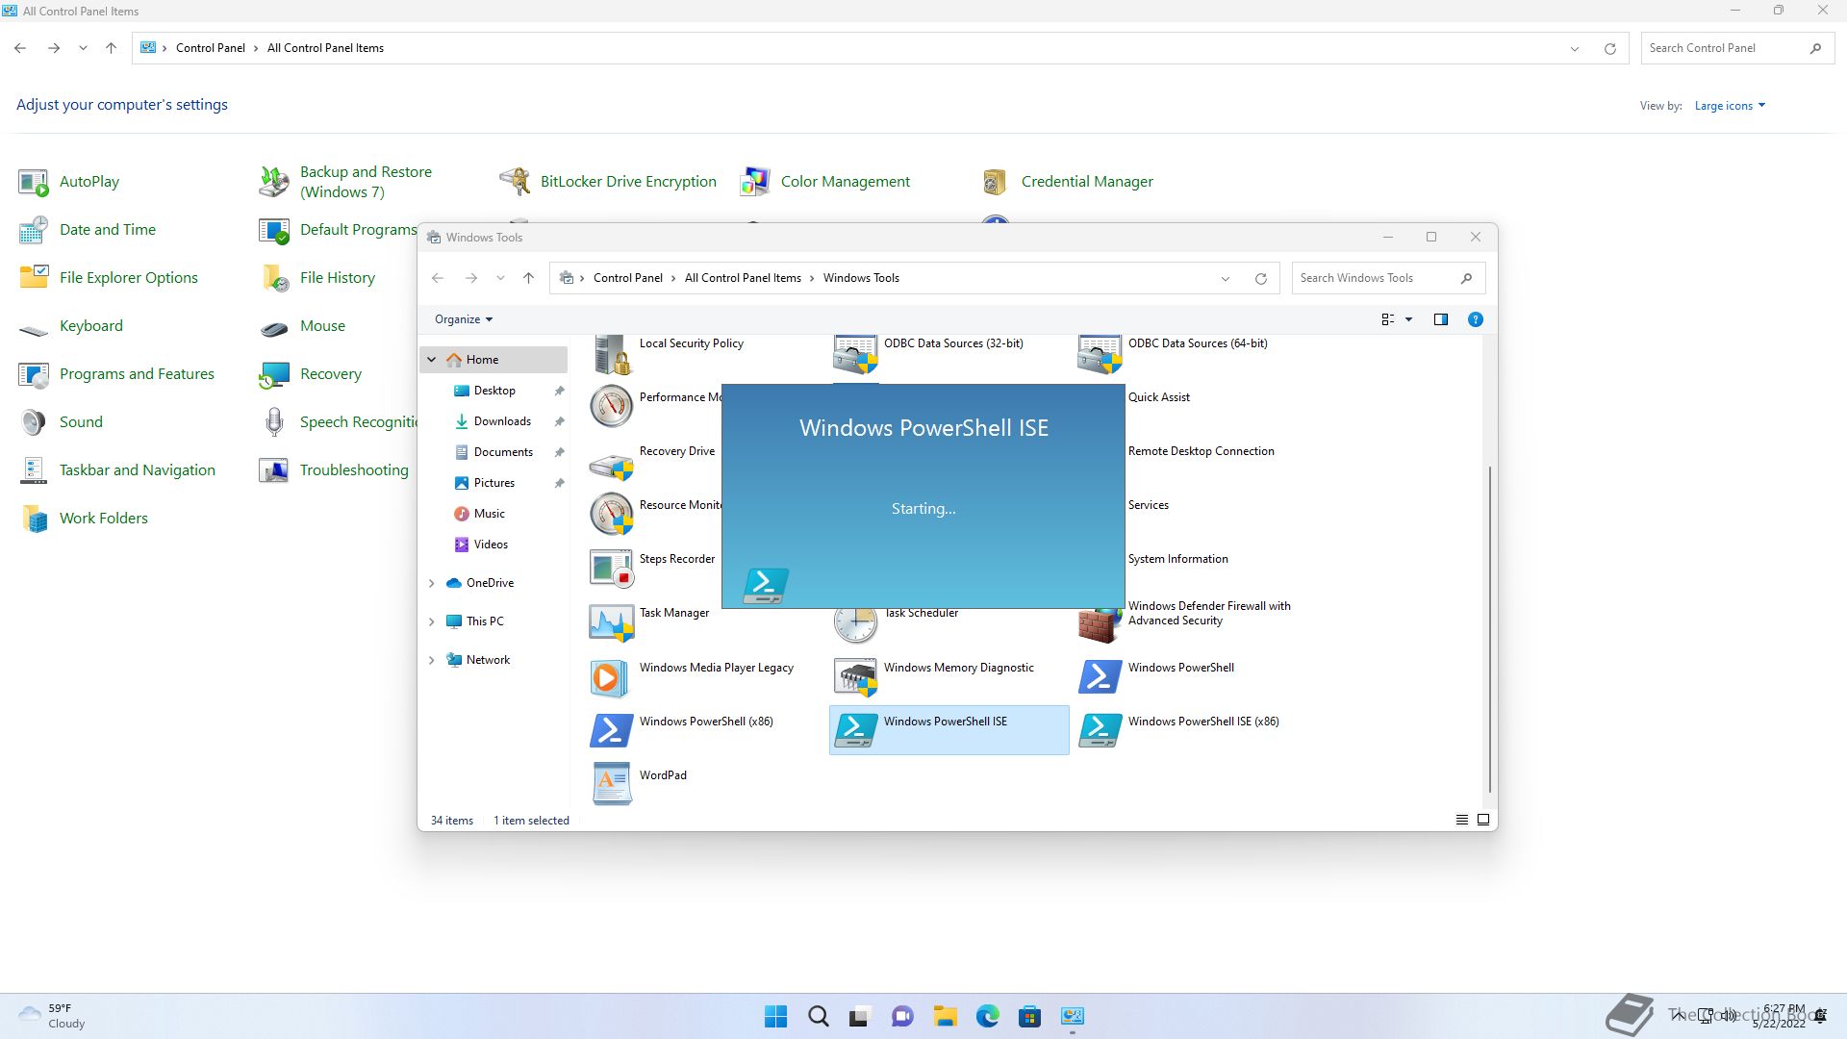Open Microsoft Edge from the taskbar
Screen dimensions: 1847x1039
point(987,1016)
